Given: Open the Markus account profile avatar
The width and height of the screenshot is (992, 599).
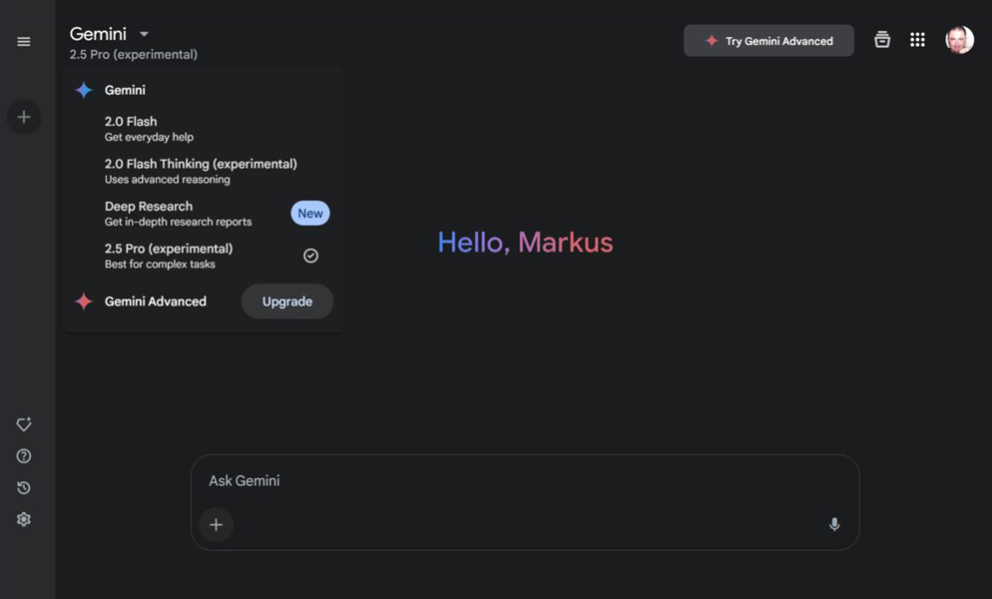Looking at the screenshot, I should (x=959, y=40).
